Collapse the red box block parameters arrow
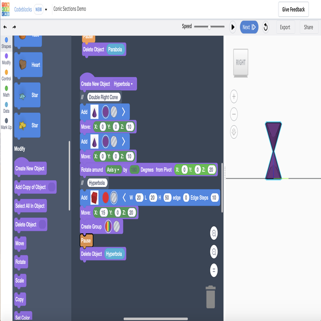This screenshot has height=321, width=321. click(124, 197)
